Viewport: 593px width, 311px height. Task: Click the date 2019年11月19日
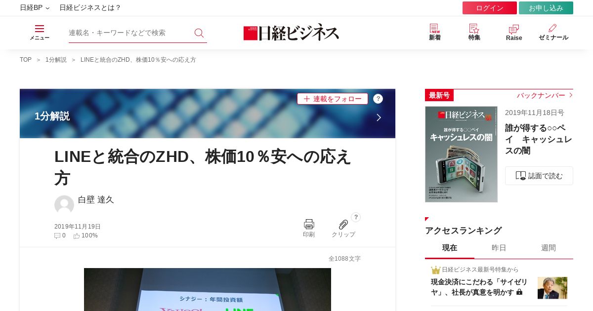(78, 227)
